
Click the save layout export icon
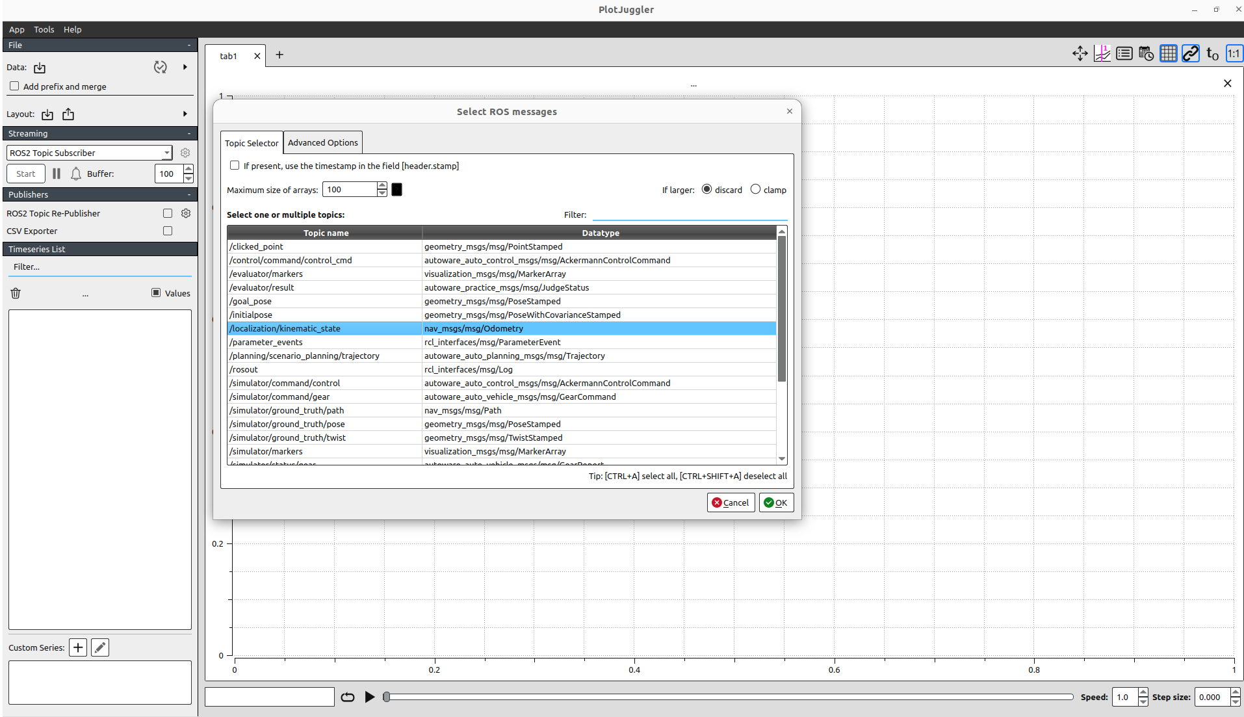click(x=68, y=114)
